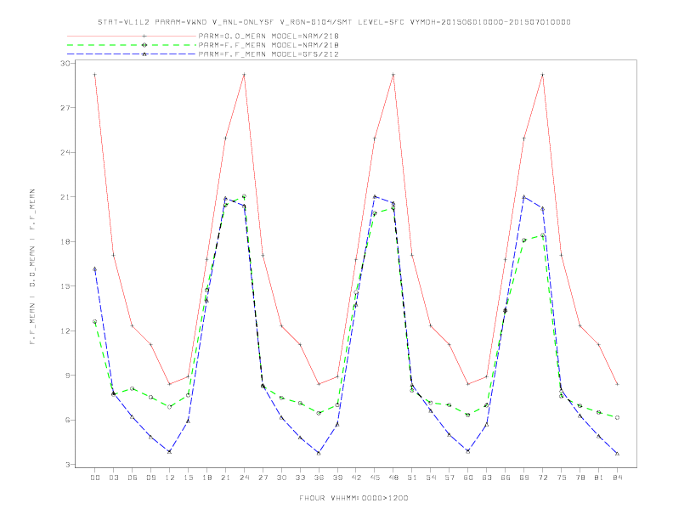Click y-axis tick value 12
673x520 pixels.
[65, 331]
